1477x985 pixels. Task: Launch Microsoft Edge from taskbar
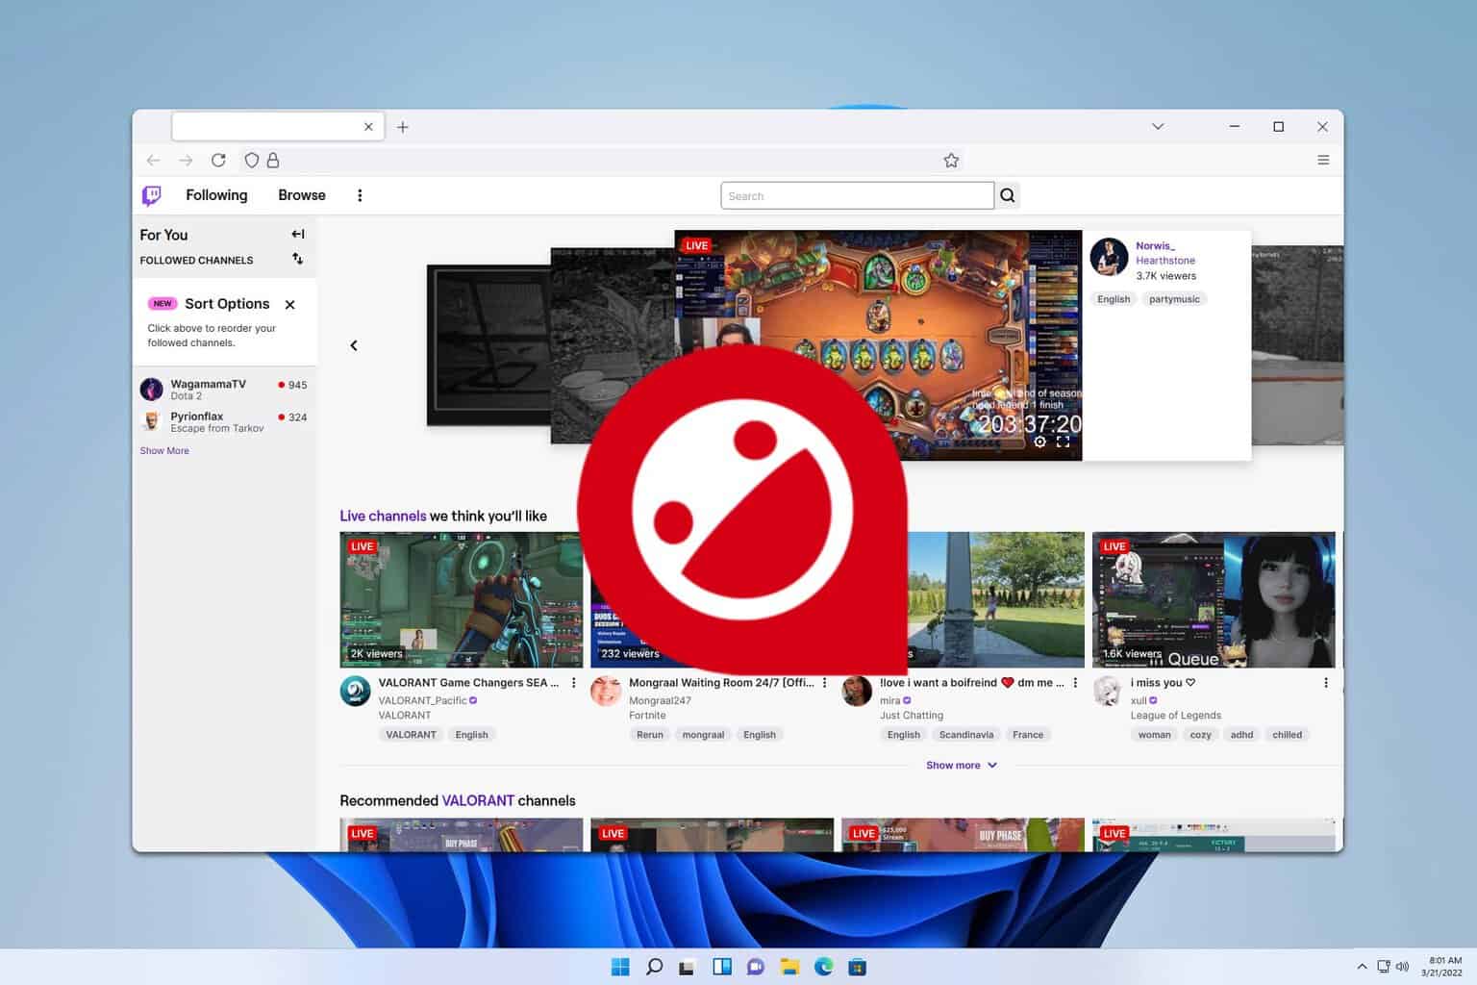(823, 967)
